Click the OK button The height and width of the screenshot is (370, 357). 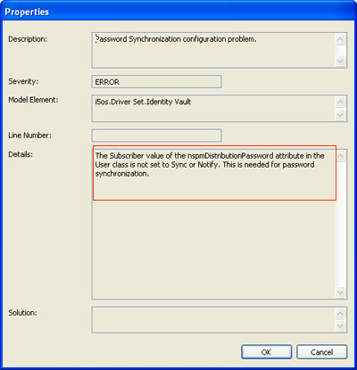pyautogui.click(x=266, y=352)
